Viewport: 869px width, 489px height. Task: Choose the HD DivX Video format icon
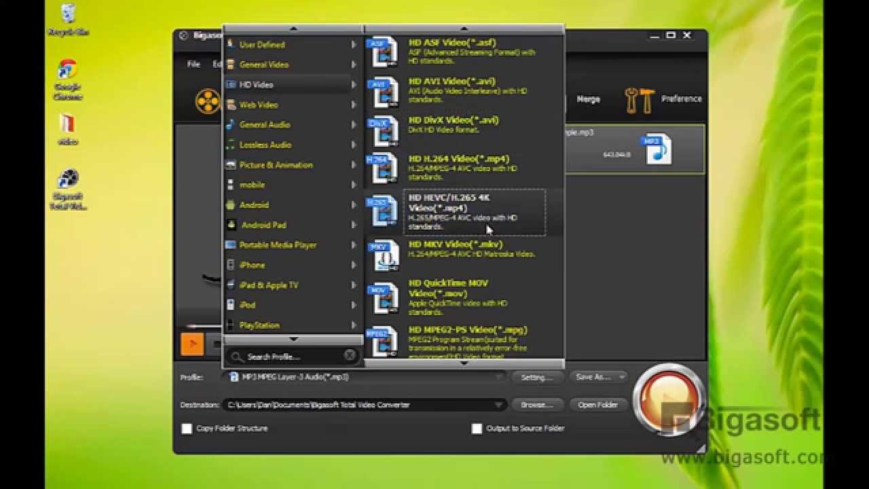383,131
